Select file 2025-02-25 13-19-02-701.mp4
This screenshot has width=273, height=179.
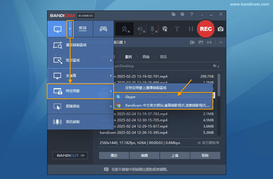pyautogui.click(x=157, y=76)
